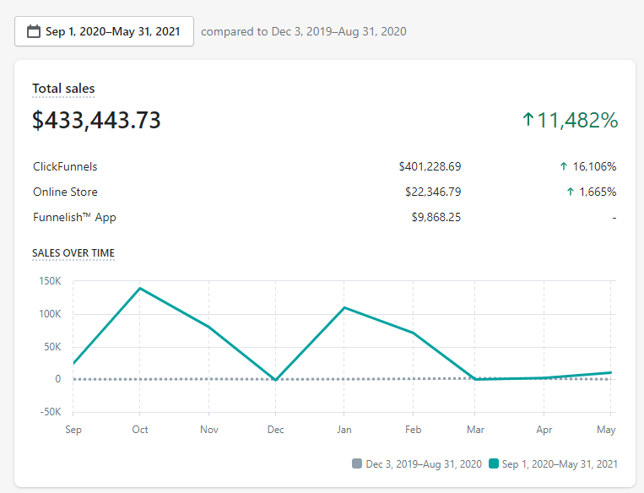Click the October peak on the sales line
This screenshot has height=493, width=644.
(140, 288)
